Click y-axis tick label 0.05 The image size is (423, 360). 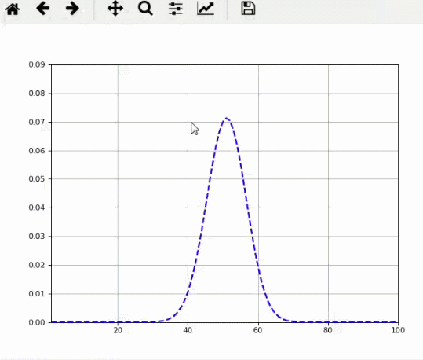point(37,179)
